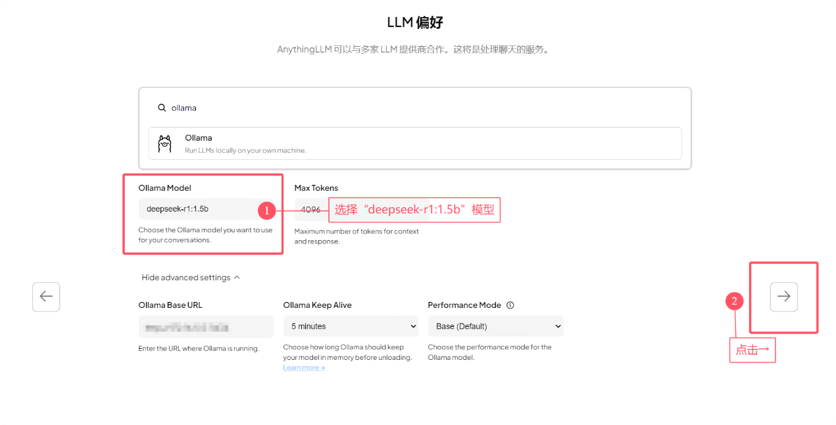Click 'Choose the Ollama model' description

[205, 235]
